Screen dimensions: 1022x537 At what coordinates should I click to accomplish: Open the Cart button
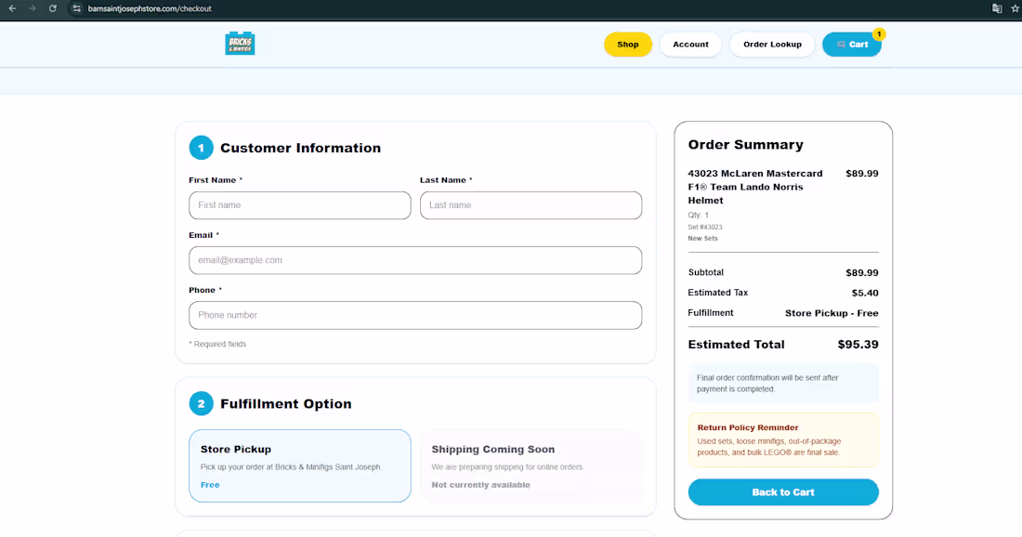click(x=851, y=45)
